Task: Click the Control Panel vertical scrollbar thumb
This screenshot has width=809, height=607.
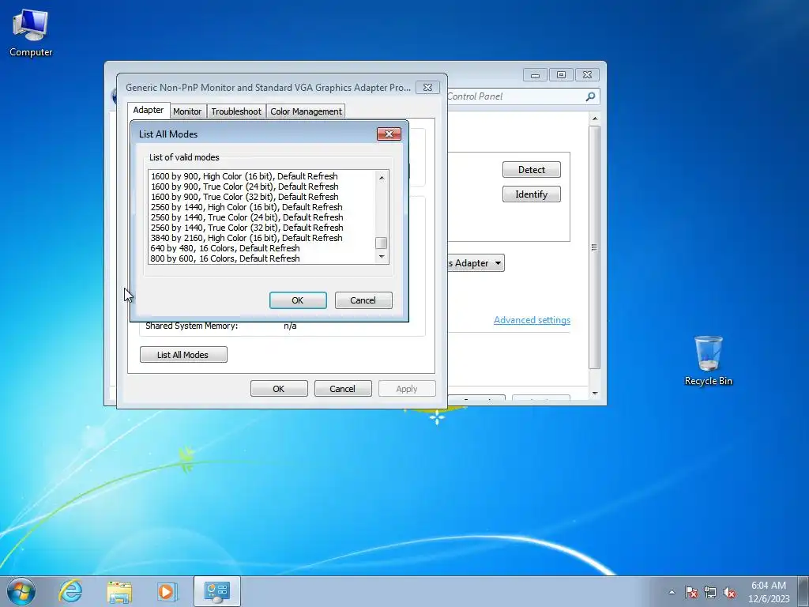Action: pyautogui.click(x=595, y=247)
